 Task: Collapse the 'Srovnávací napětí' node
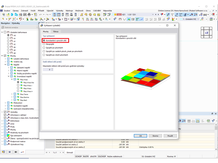point(9,76)
